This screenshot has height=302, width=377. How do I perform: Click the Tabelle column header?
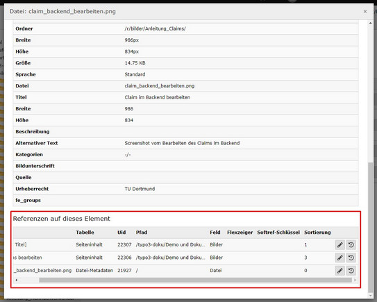tap(85, 233)
